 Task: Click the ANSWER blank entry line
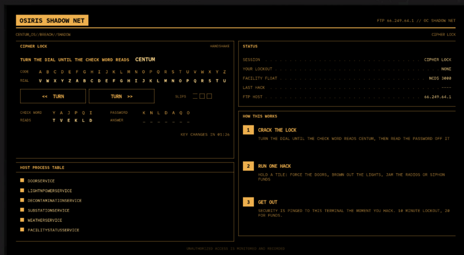[x=166, y=121]
